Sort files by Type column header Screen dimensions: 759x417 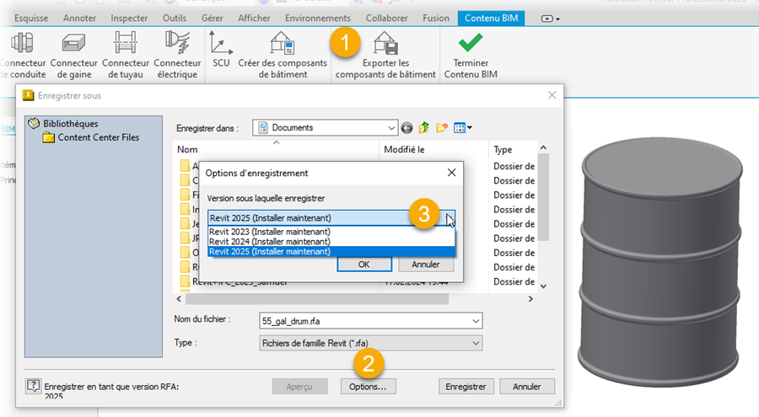(x=513, y=149)
